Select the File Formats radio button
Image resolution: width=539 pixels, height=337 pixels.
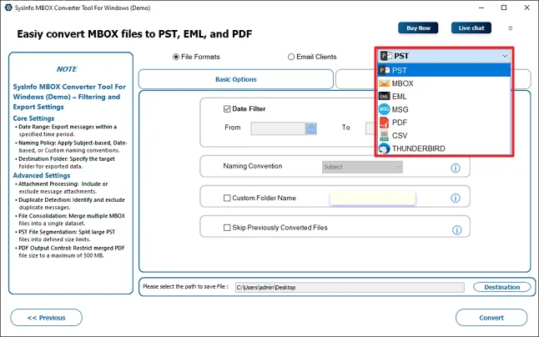176,57
